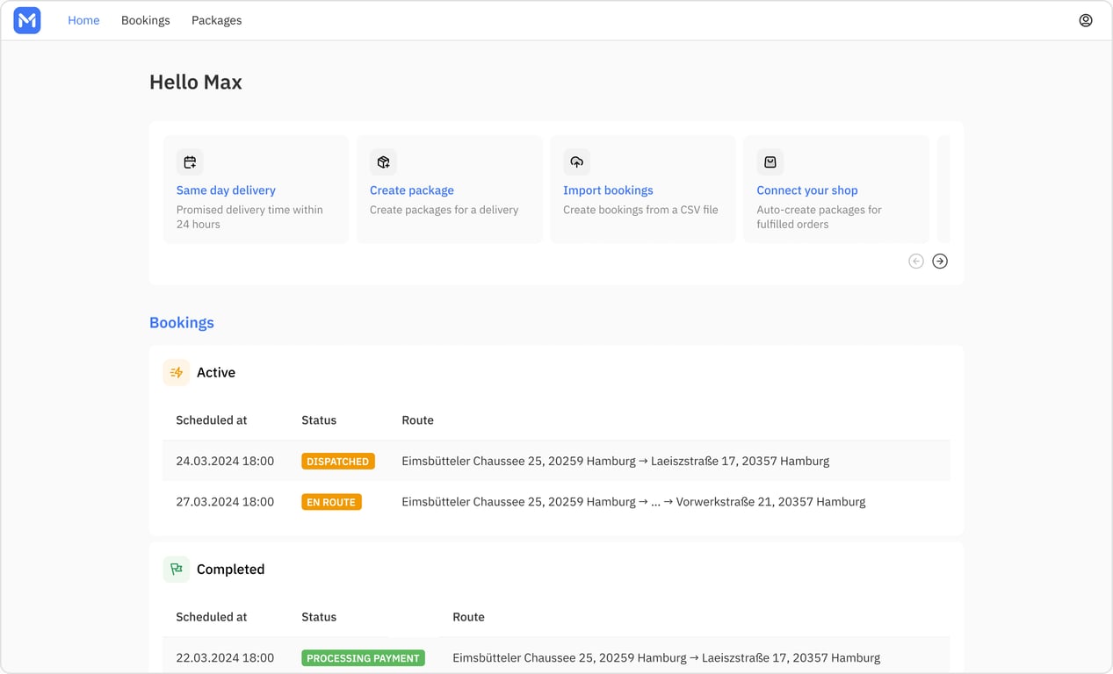
Task: Click the carousel previous arrow button
Action: pyautogui.click(x=916, y=261)
